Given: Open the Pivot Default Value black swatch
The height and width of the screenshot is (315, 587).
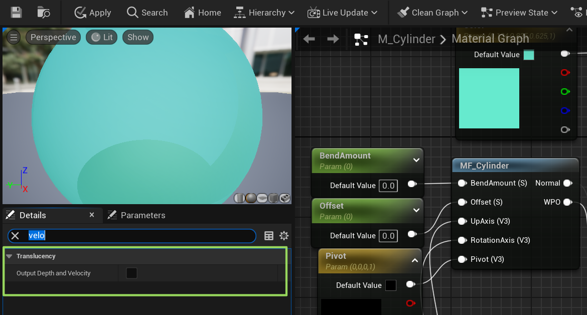Looking at the screenshot, I should pyautogui.click(x=391, y=285).
